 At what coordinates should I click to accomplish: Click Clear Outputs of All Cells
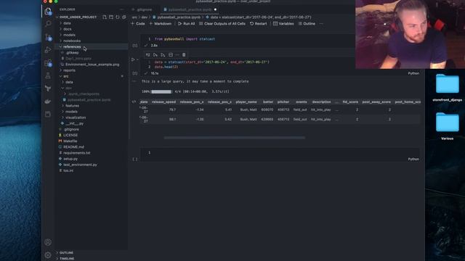click(x=222, y=24)
